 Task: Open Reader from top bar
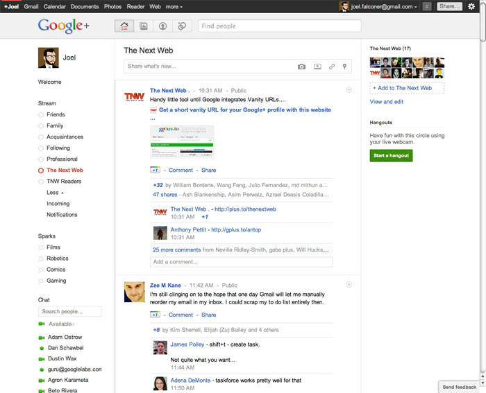point(135,6)
